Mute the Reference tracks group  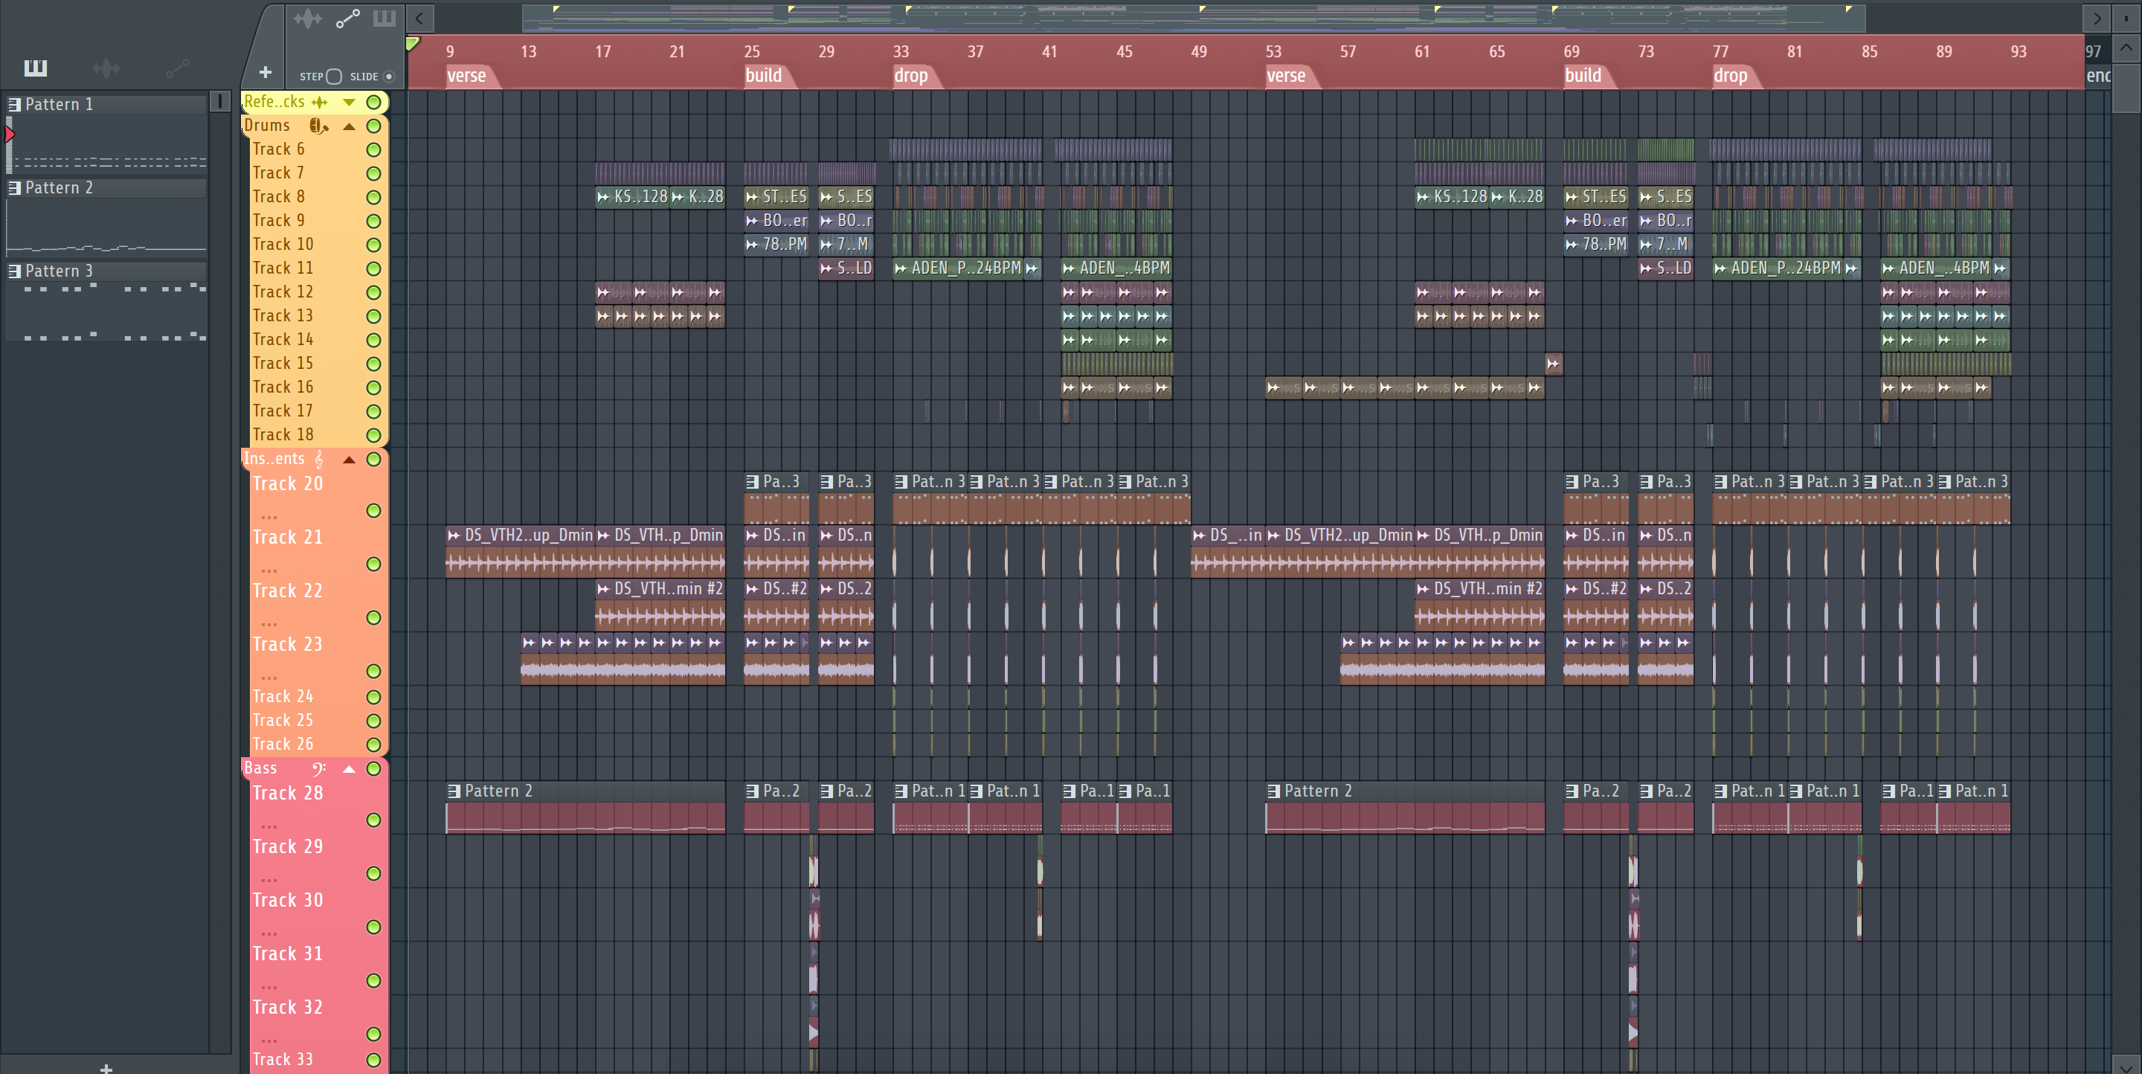[x=374, y=102]
